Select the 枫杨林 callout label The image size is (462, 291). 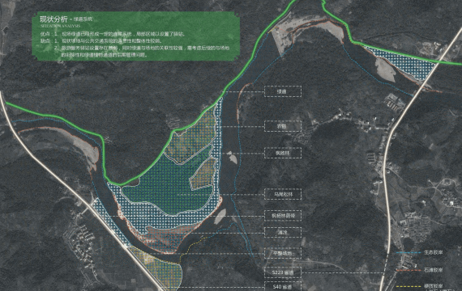(x=283, y=153)
